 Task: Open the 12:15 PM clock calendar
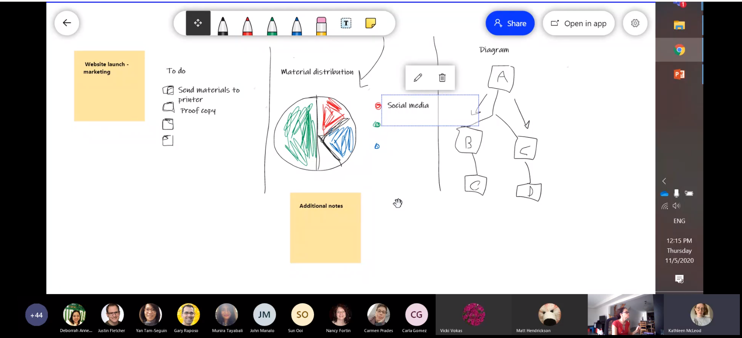tap(679, 250)
